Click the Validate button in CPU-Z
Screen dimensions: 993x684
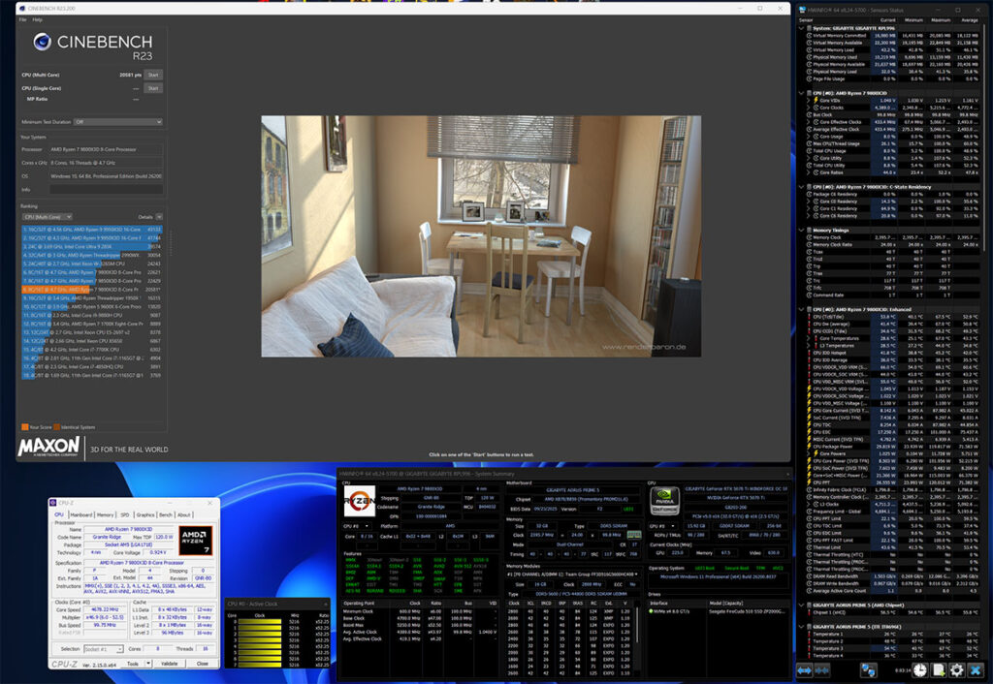(171, 664)
